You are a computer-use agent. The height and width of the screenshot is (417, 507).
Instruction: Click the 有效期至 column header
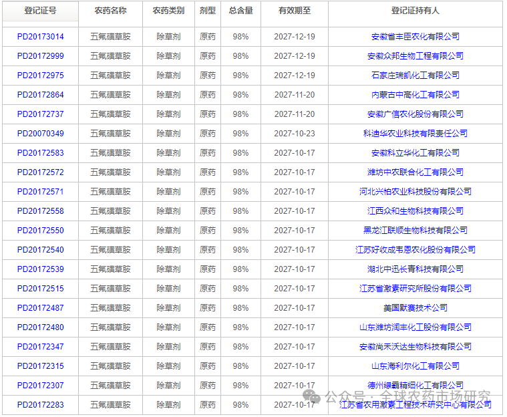295,11
